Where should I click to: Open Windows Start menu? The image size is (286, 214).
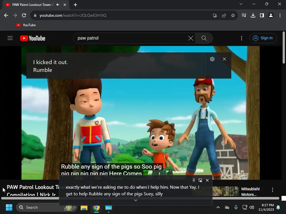9,207
